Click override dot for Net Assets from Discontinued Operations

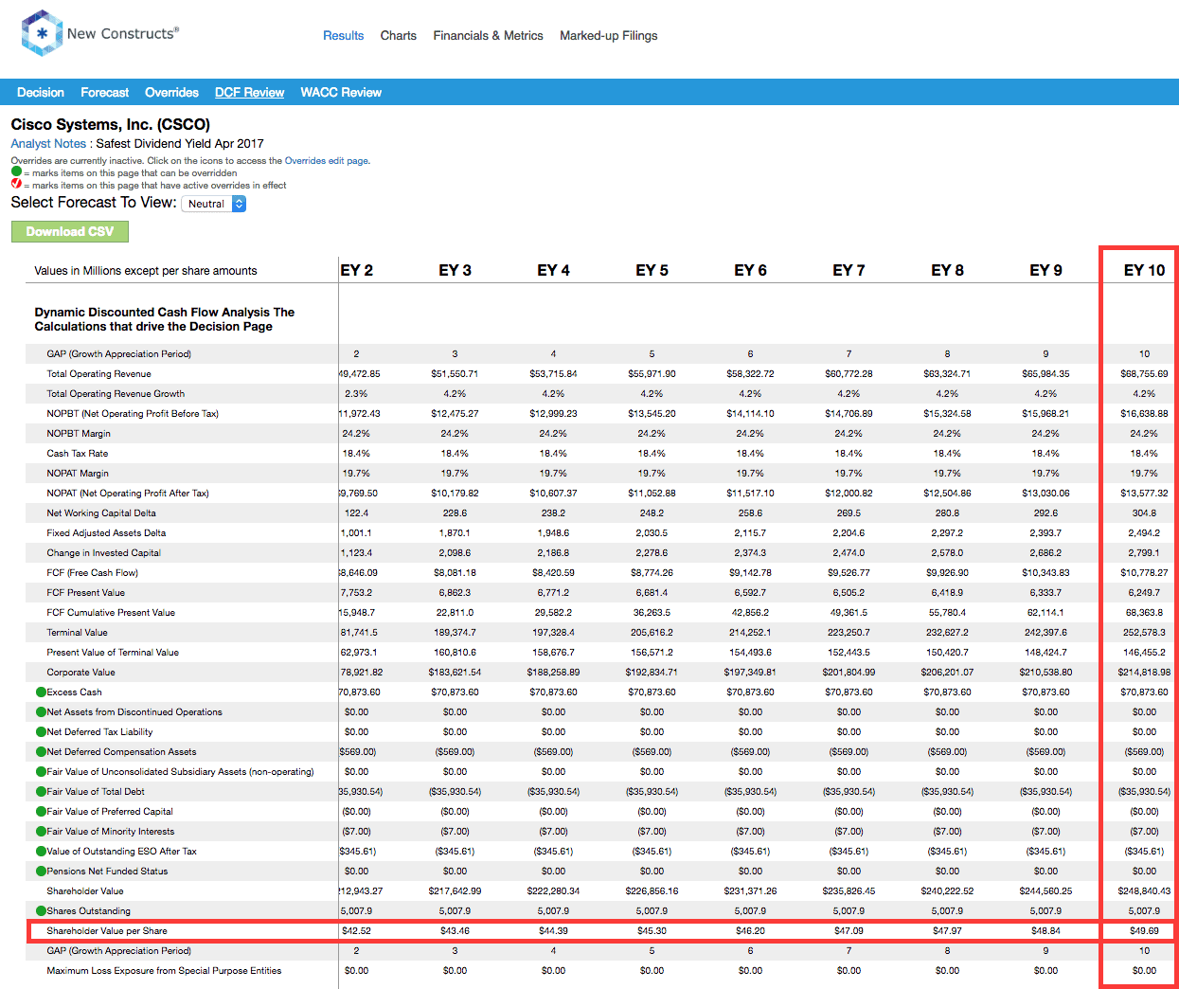[41, 712]
